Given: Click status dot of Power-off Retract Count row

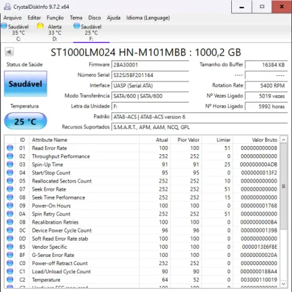Looking at the screenshot, I should (x=10, y=263).
